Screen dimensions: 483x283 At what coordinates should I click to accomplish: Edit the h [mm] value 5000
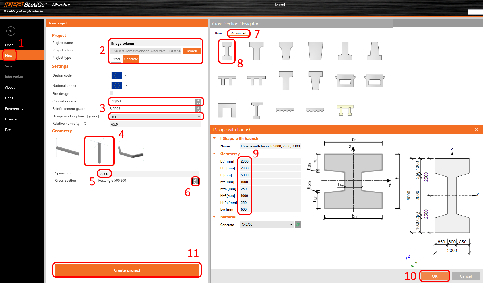pyautogui.click(x=270, y=175)
